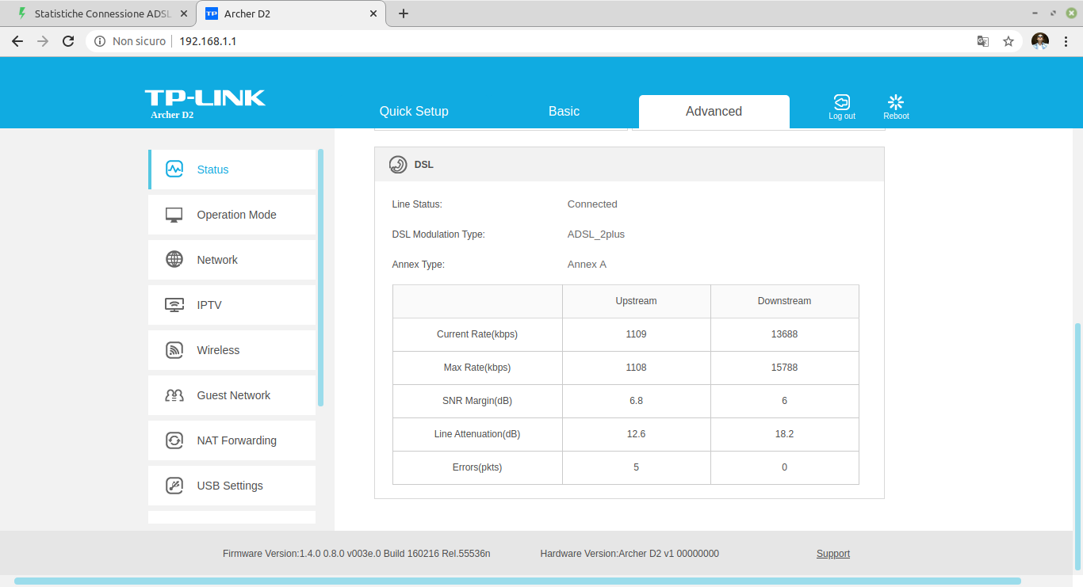Click the Guest Network icon
The height and width of the screenshot is (587, 1083).
(x=174, y=395)
